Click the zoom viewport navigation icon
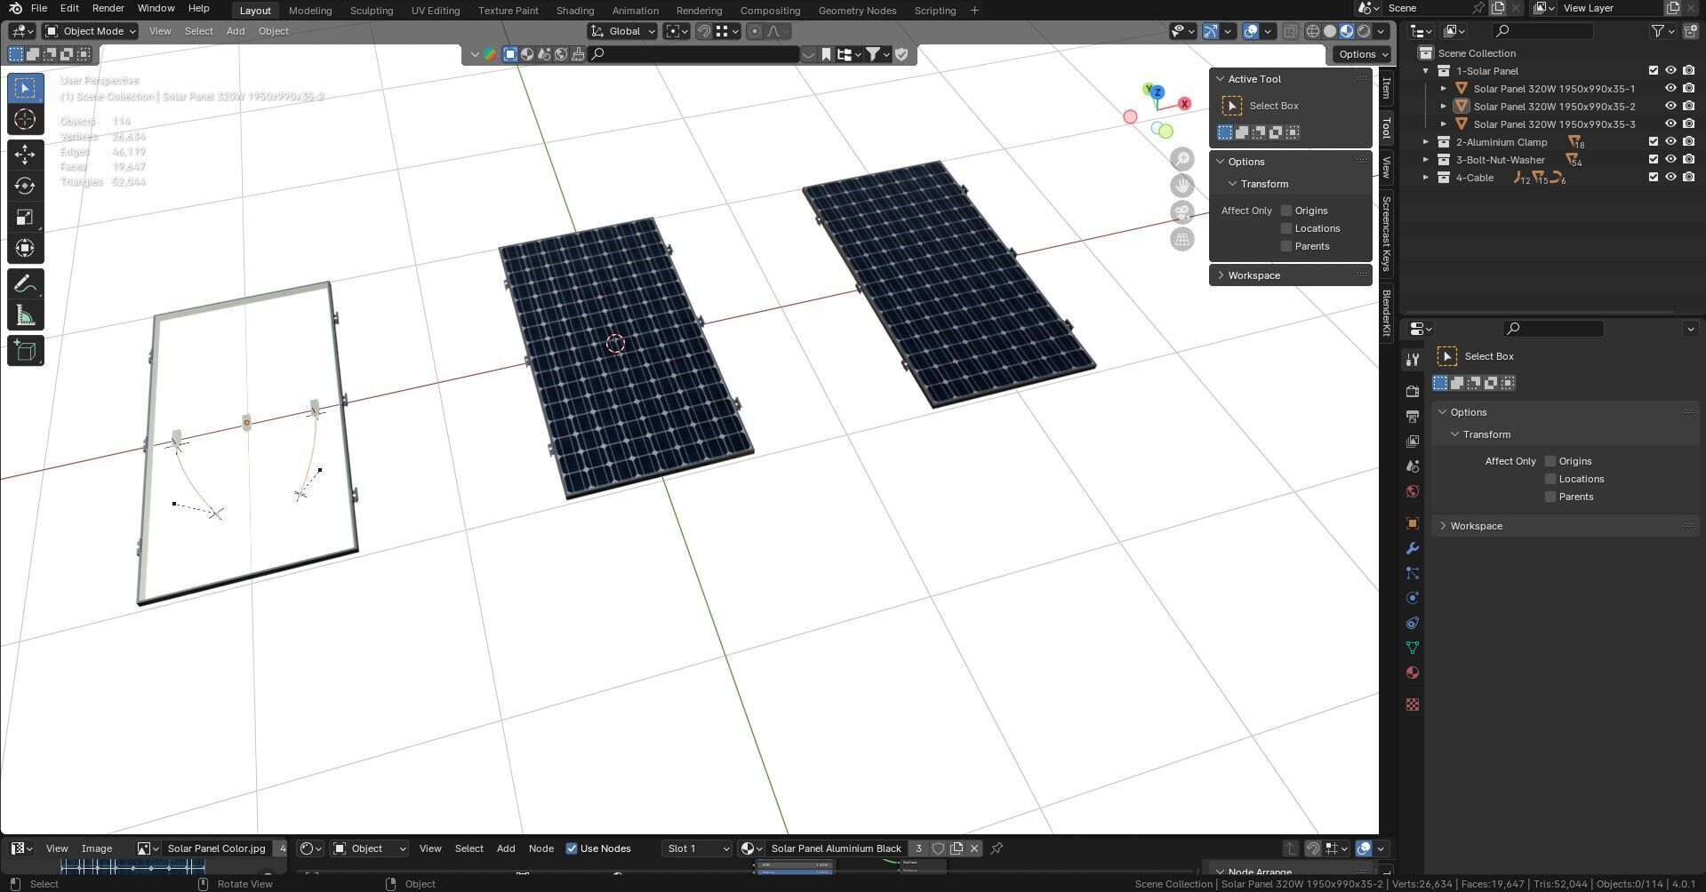1706x892 pixels. point(1181,159)
